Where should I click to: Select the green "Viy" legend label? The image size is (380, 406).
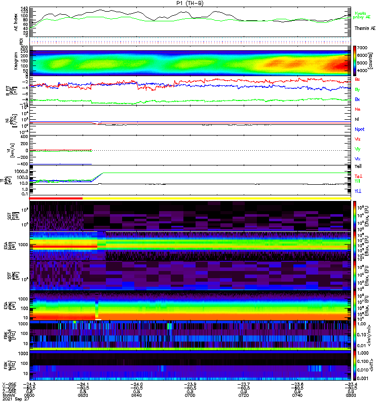[358, 149]
